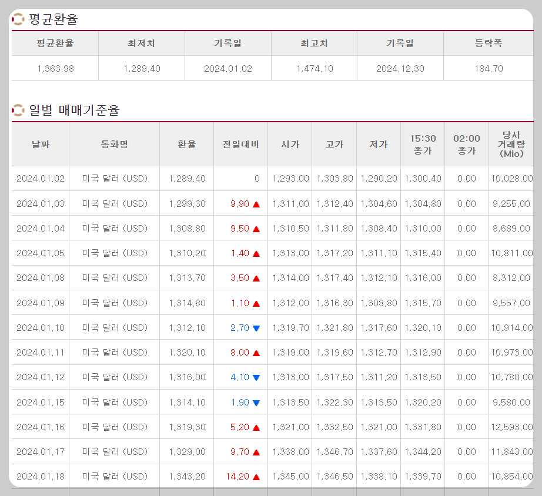Image resolution: width=542 pixels, height=496 pixels.
Task: Click the record date 2024.12.30
Action: click(400, 68)
